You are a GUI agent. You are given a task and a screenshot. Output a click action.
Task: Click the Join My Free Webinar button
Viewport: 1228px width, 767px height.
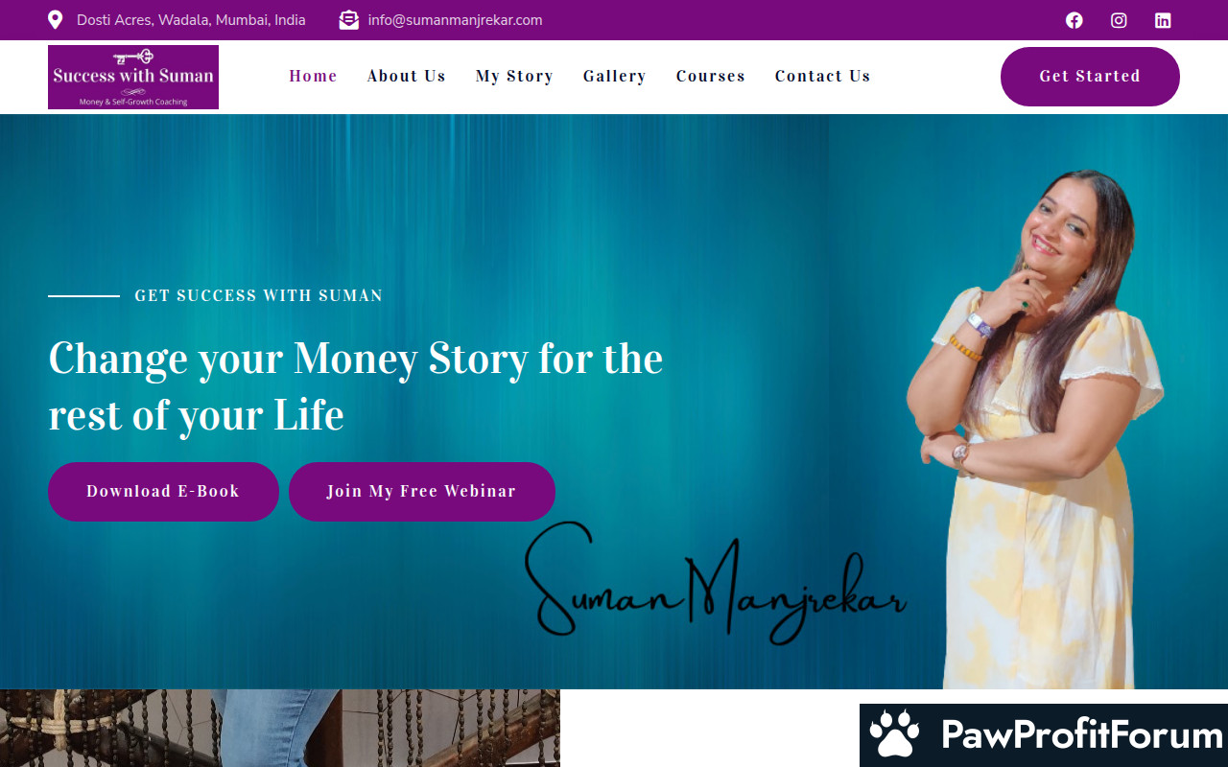pos(422,492)
